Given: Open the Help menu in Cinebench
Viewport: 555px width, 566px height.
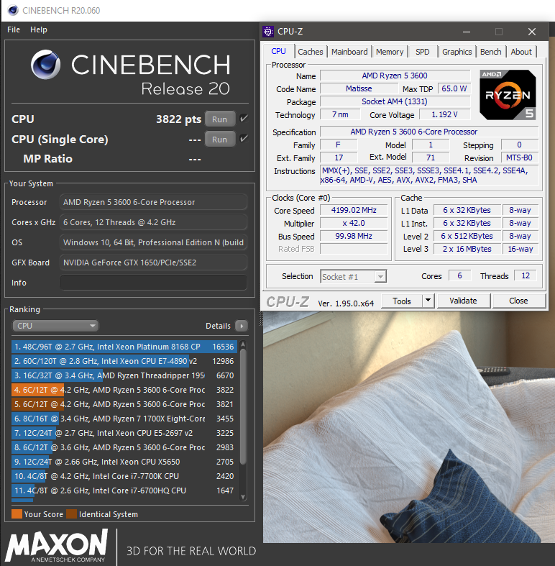Looking at the screenshot, I should [39, 29].
